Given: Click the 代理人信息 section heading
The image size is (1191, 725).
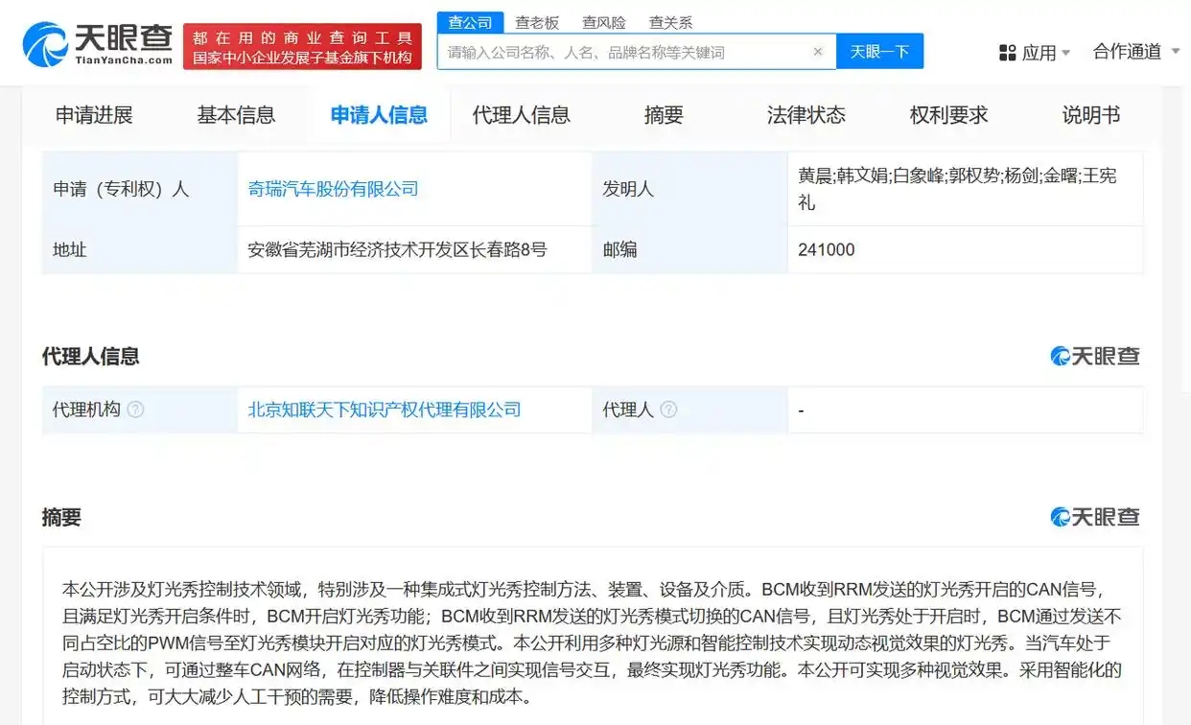Looking at the screenshot, I should tap(90, 356).
